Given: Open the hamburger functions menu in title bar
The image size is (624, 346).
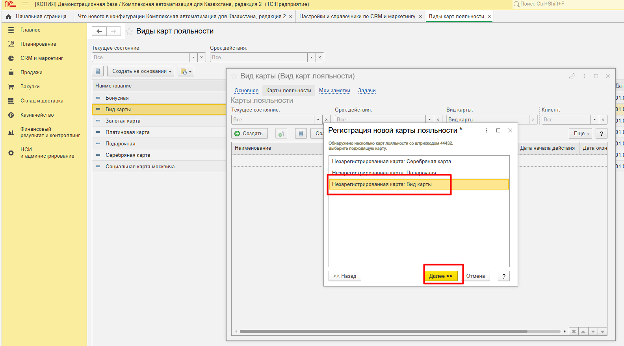Looking at the screenshot, I should coord(25,4).
